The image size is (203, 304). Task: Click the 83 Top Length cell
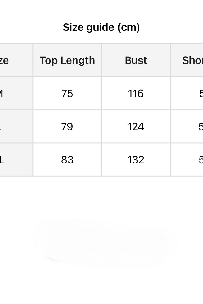click(67, 160)
